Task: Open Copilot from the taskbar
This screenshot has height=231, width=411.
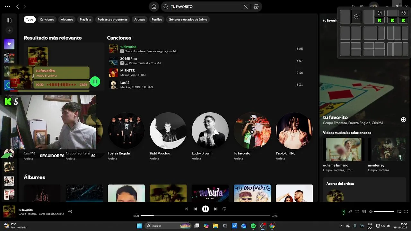Action: [x=206, y=226]
